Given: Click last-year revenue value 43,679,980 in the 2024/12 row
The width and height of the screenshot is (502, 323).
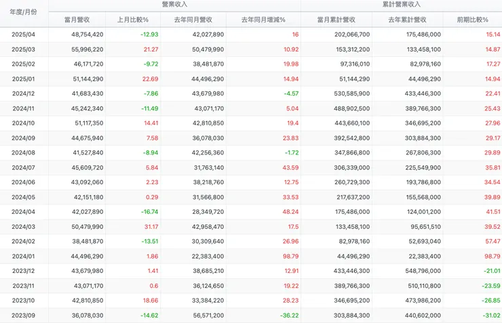Looking at the screenshot, I should pyautogui.click(x=208, y=93).
